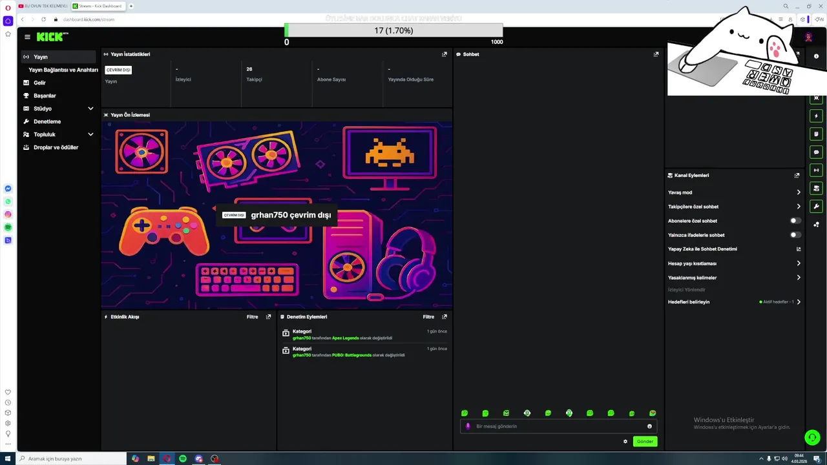Pop out the Denetim Eylemleri panel

(444, 316)
